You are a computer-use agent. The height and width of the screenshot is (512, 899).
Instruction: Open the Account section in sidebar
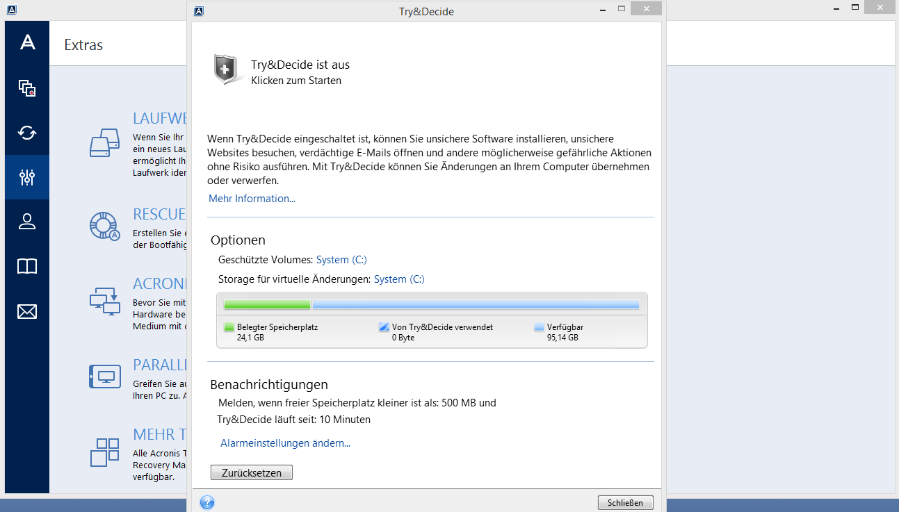click(27, 222)
